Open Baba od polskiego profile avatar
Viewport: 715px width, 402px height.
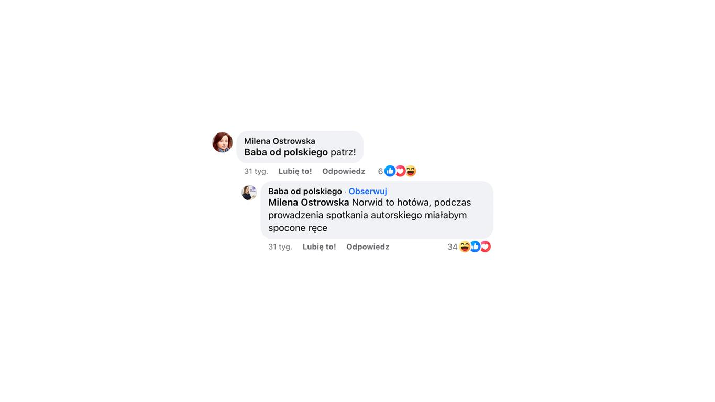249,192
